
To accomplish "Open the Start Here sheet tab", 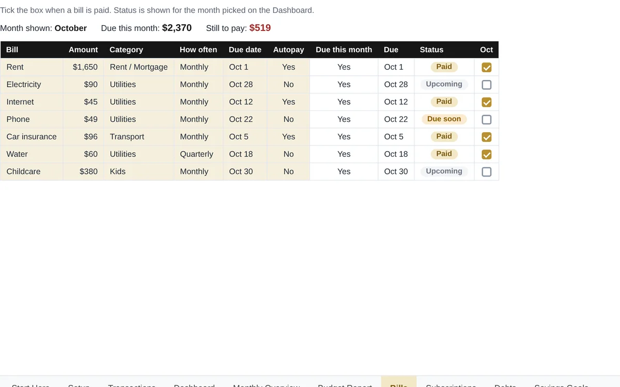I will coord(30,383).
